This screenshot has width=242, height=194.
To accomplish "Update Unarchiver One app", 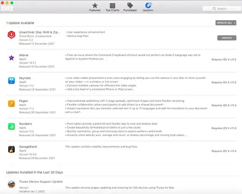I will pyautogui.click(x=227, y=38).
